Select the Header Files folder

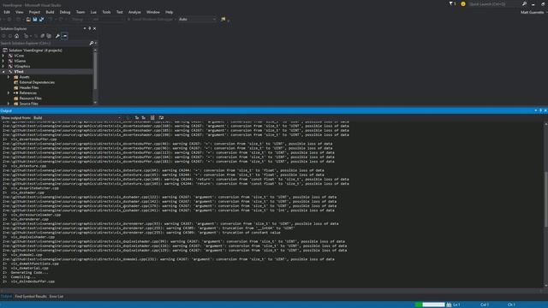[29, 87]
